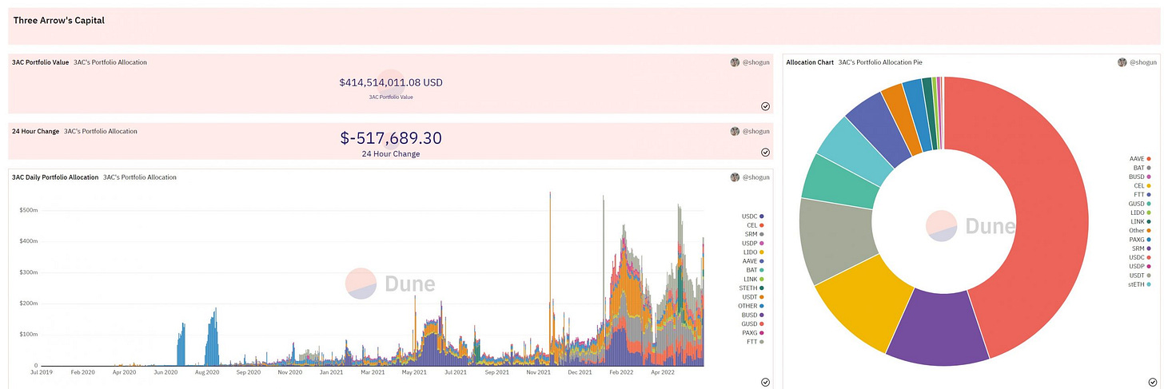Screen dimensions: 1164x389
Task: Toggle CEL series in daily allocation legend
Action: (755, 226)
